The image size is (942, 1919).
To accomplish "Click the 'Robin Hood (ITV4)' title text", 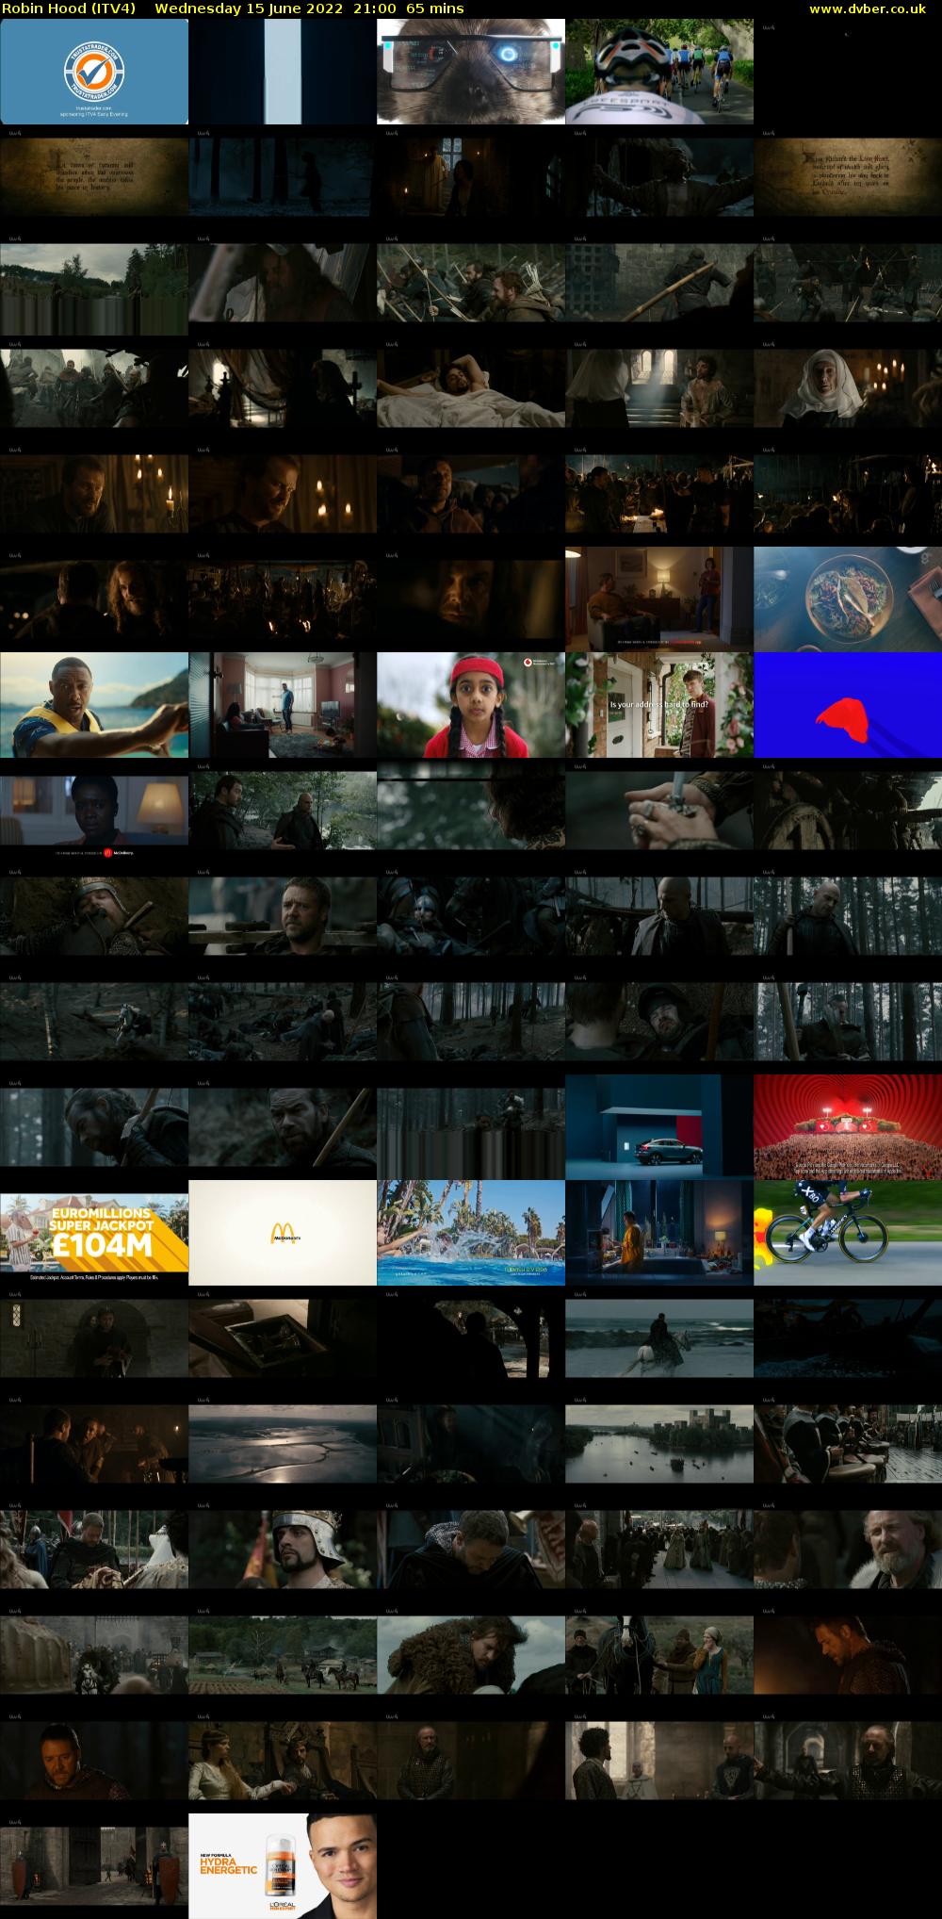I will (68, 8).
